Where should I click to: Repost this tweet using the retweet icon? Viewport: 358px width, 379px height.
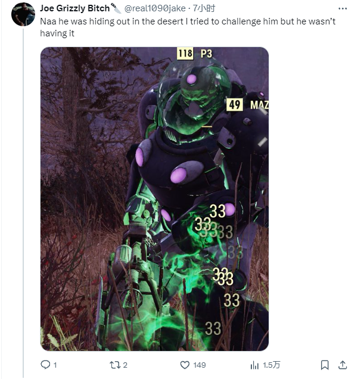pos(115,365)
